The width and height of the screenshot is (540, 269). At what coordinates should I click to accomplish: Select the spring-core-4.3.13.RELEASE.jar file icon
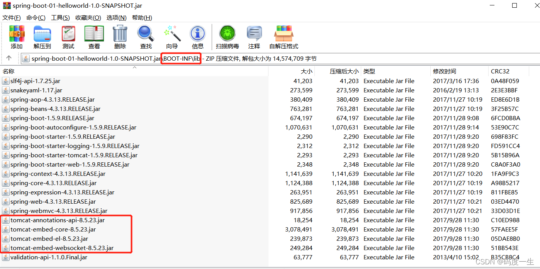click(x=5, y=183)
